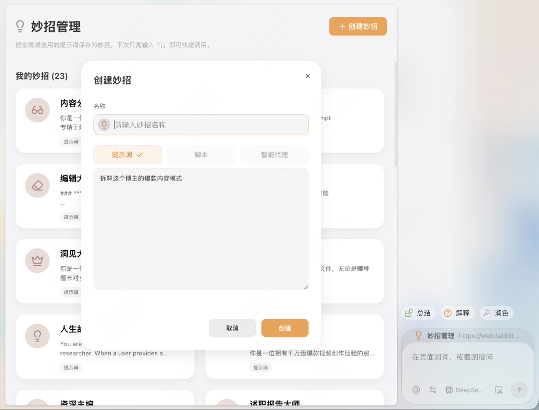Select the 提示词 type tab
The height and width of the screenshot is (410, 539).
pos(128,155)
